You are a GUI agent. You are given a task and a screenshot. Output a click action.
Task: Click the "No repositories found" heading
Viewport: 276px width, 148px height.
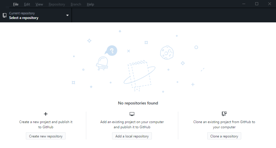click(x=138, y=103)
